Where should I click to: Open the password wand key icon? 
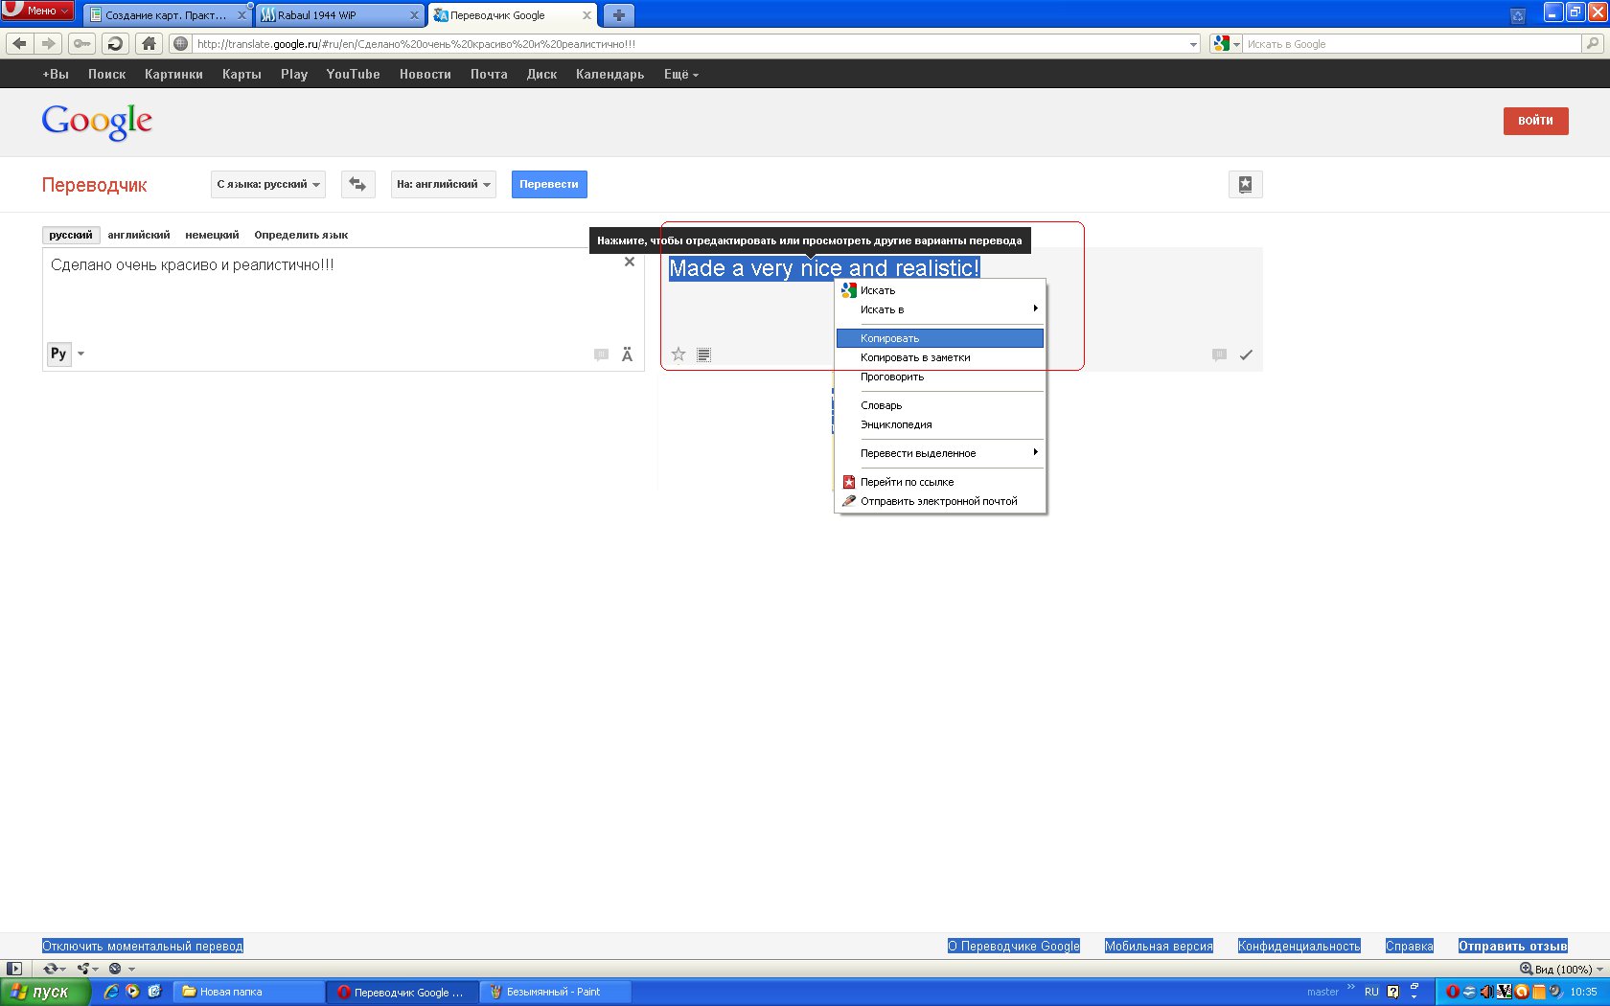click(x=81, y=43)
